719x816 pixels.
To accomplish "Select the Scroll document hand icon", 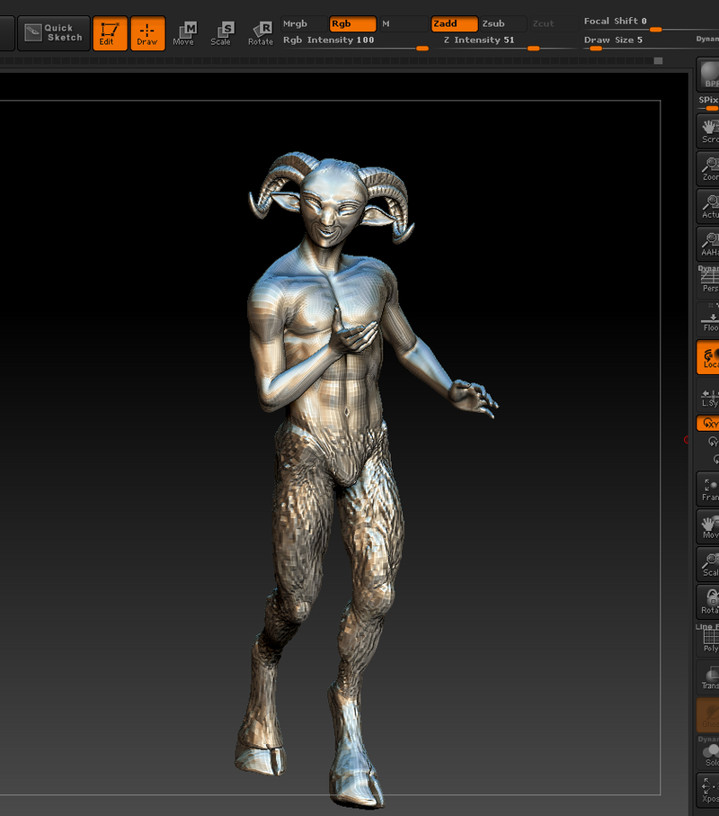I will coord(708,131).
